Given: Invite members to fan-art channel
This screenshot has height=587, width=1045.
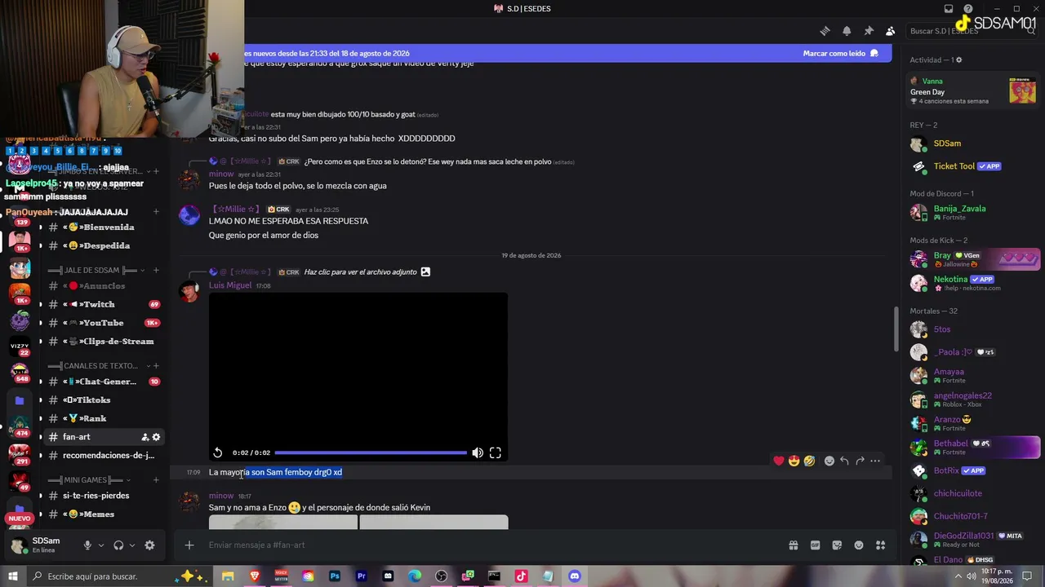Looking at the screenshot, I should [x=145, y=437].
